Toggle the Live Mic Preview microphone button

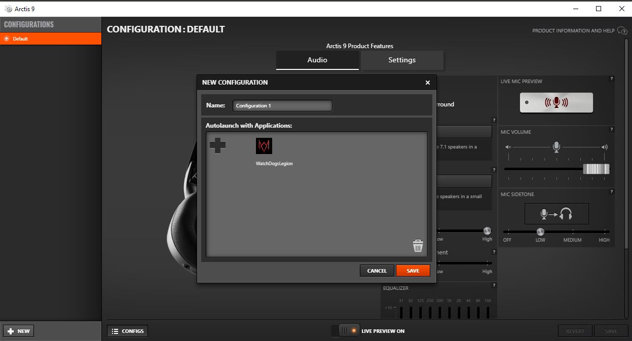click(556, 102)
